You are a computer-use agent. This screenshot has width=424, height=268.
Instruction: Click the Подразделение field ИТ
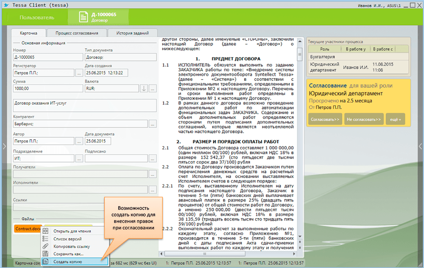[44, 158]
